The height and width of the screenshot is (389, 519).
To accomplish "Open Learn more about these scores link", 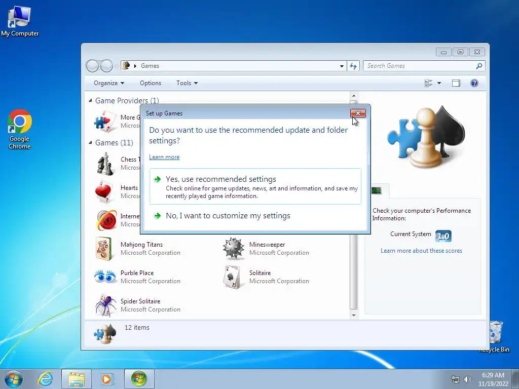I will [x=421, y=251].
